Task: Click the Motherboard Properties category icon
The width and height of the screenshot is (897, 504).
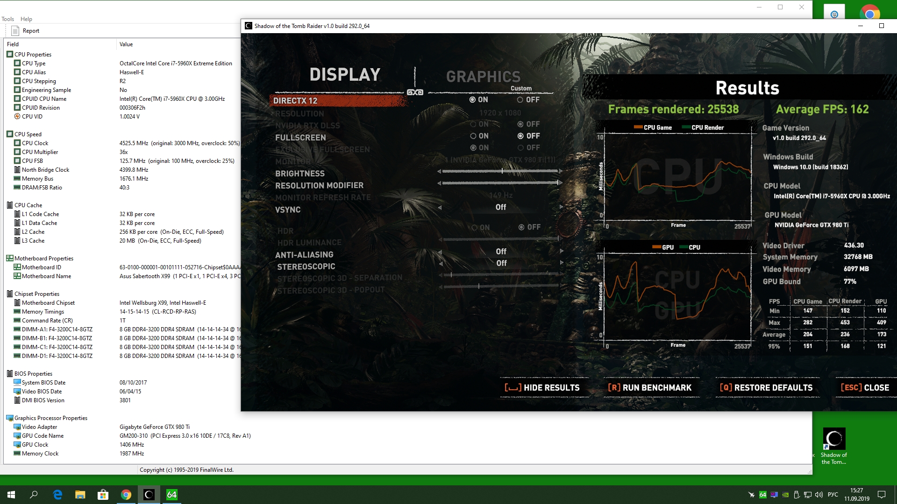Action: 10,258
